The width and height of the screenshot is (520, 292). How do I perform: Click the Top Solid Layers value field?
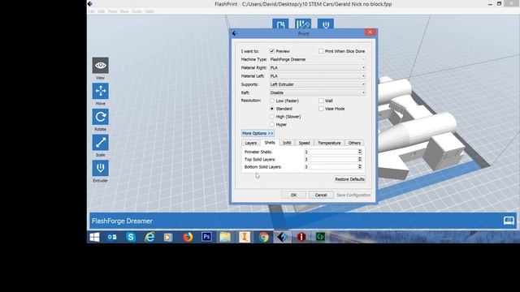(331, 159)
